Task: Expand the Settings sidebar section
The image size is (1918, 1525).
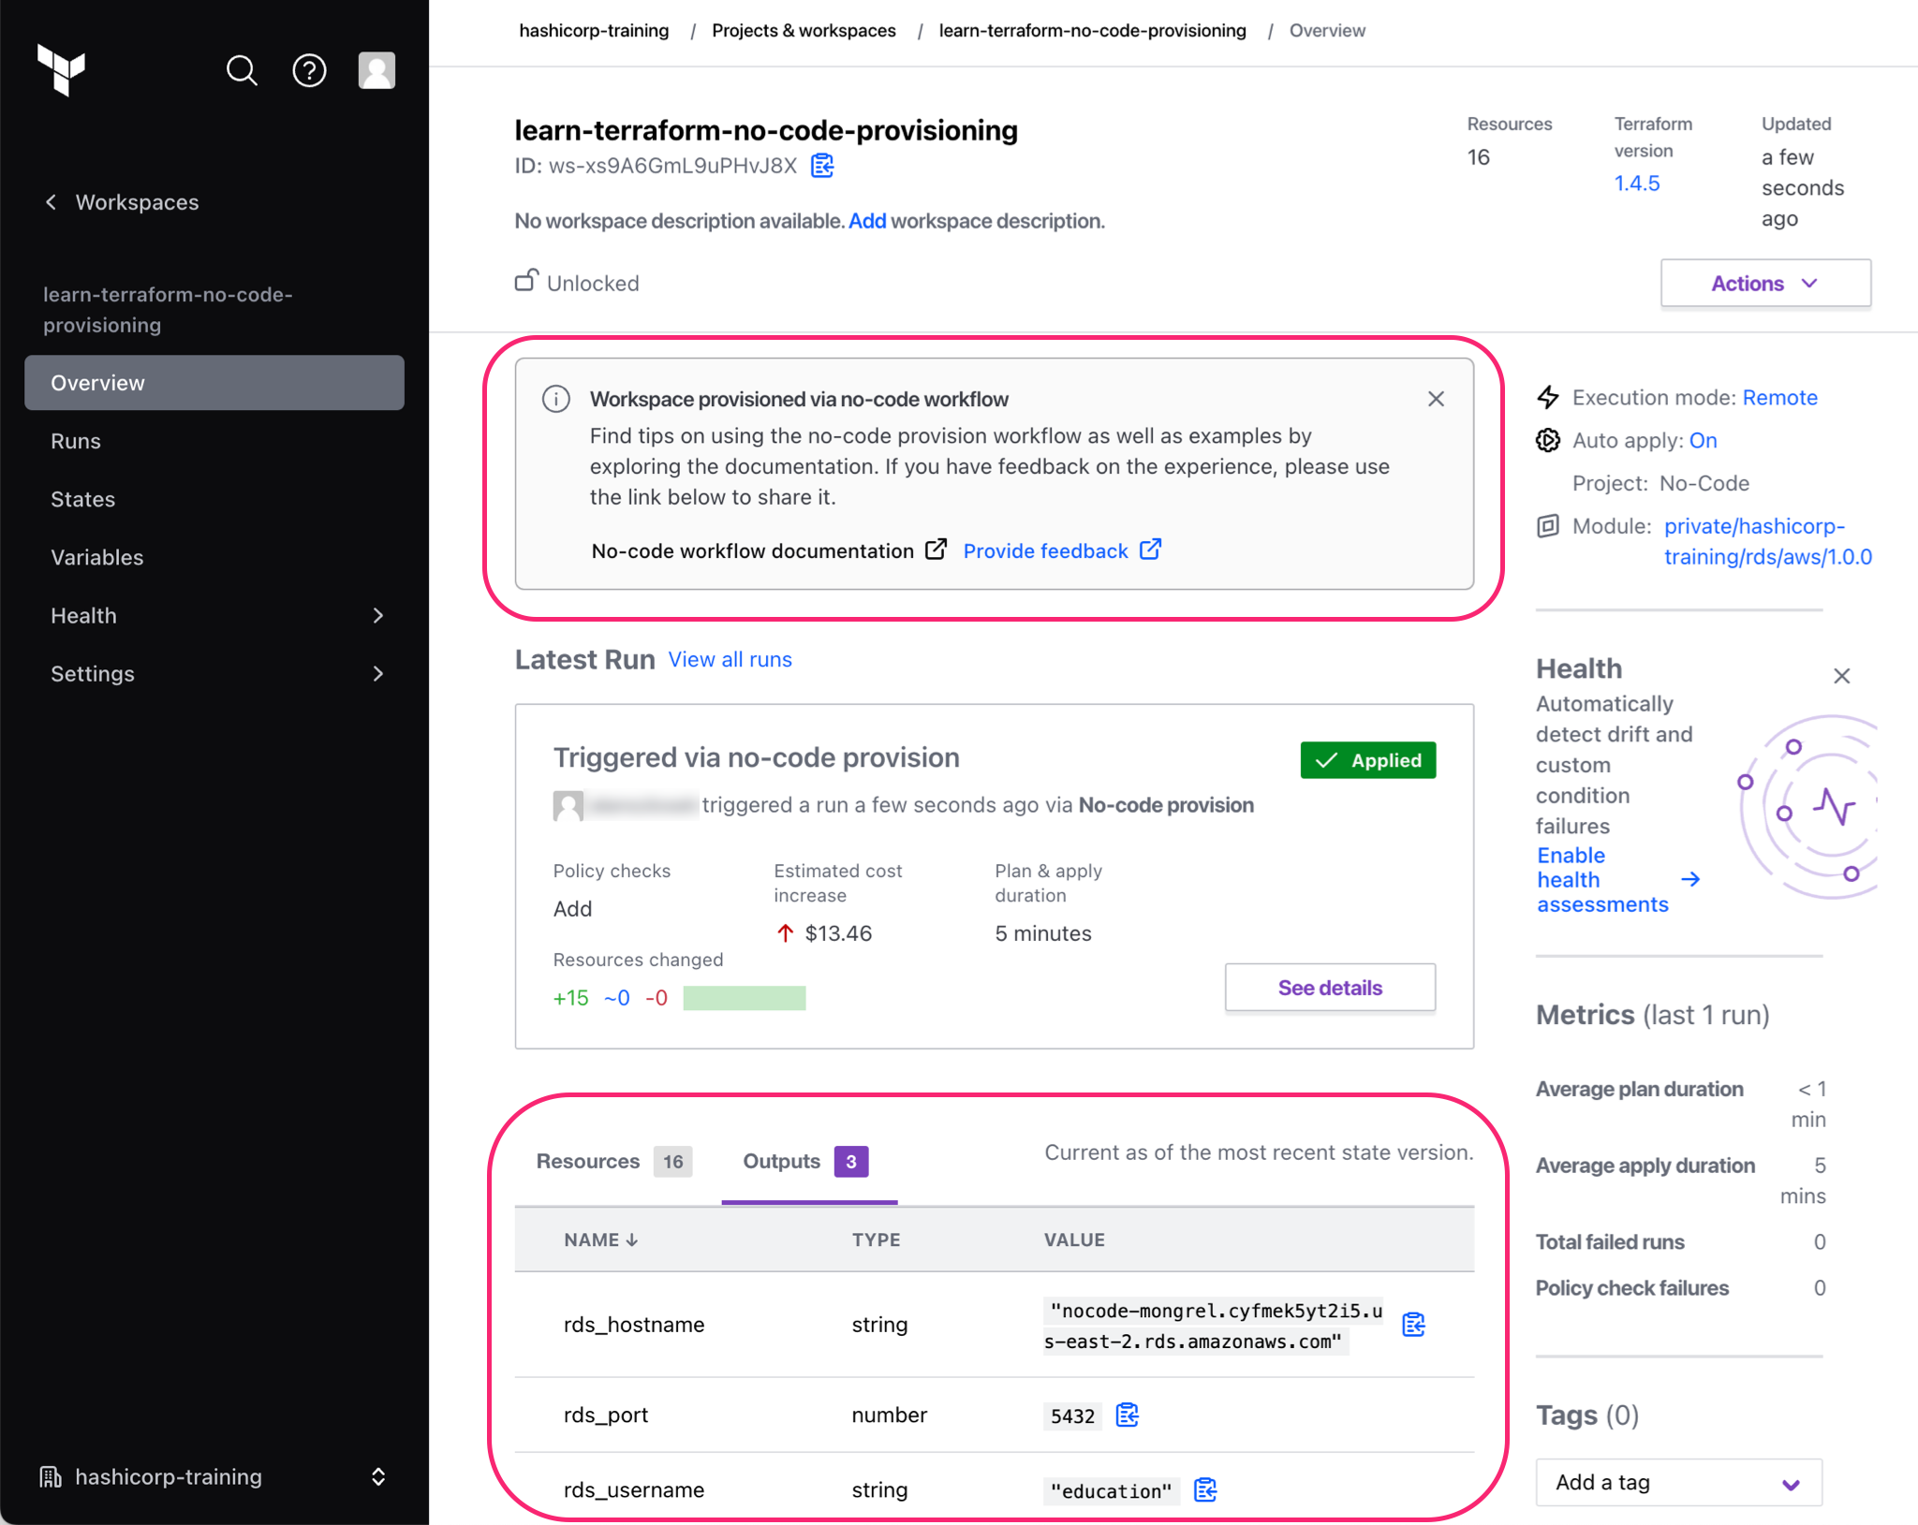Action: coord(214,673)
